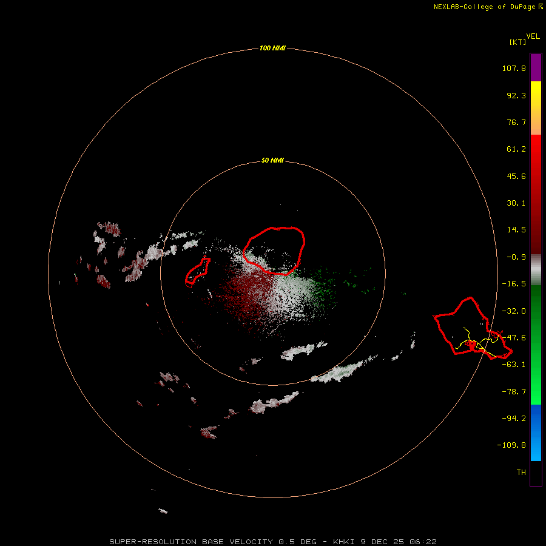The height and width of the screenshot is (546, 546).
Task: Click the 14.5 velocity scale value
Action: (x=516, y=230)
